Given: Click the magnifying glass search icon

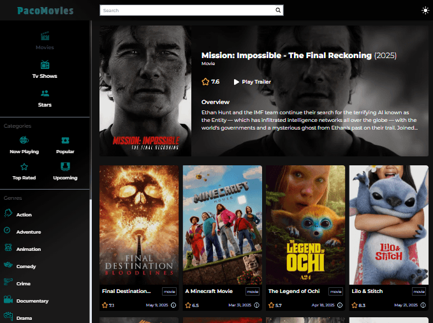Looking at the screenshot, I should coord(278,10).
